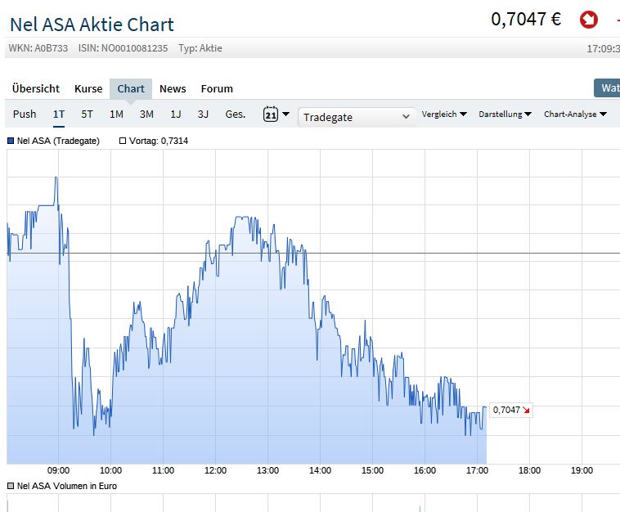Click the red down arrow beside 0,7047 label
Screen dimensions: 620x512
pos(525,410)
